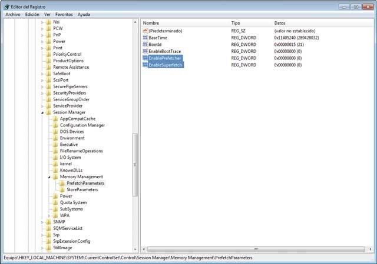Click the Remote Assistance folder icon

tap(48, 68)
